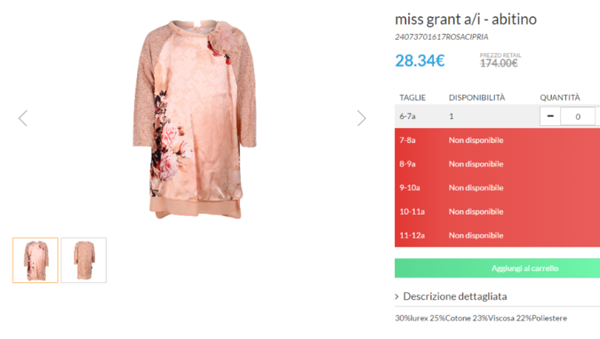Click the quantity input field showing 0
Screen dimensions: 600x339
pyautogui.click(x=578, y=116)
